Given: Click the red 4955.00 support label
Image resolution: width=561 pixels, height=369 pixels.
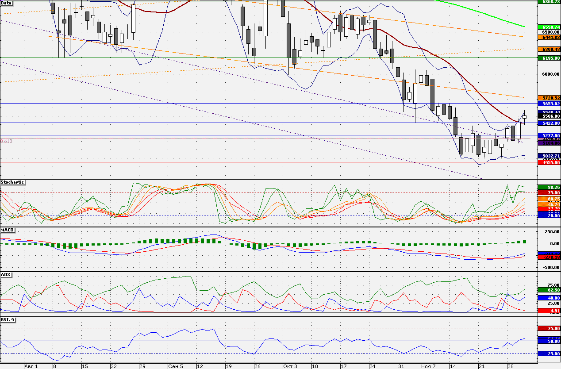Looking at the screenshot, I should (549, 162).
